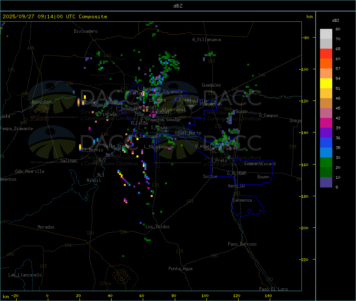Click the dBZ title at top
This screenshot has width=356, height=301.
pos(178,6)
